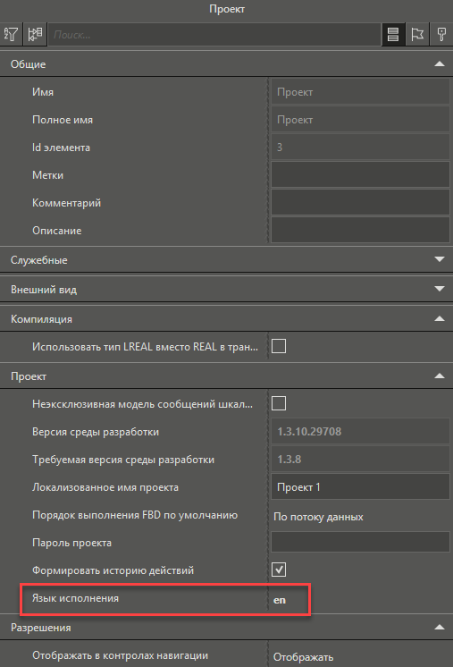Enable LREAL instead of REAL checkbox
The height and width of the screenshot is (667, 453).
(x=279, y=346)
